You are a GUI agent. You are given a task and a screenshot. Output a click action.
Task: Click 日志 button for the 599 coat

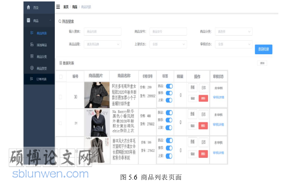[x=204, y=142]
